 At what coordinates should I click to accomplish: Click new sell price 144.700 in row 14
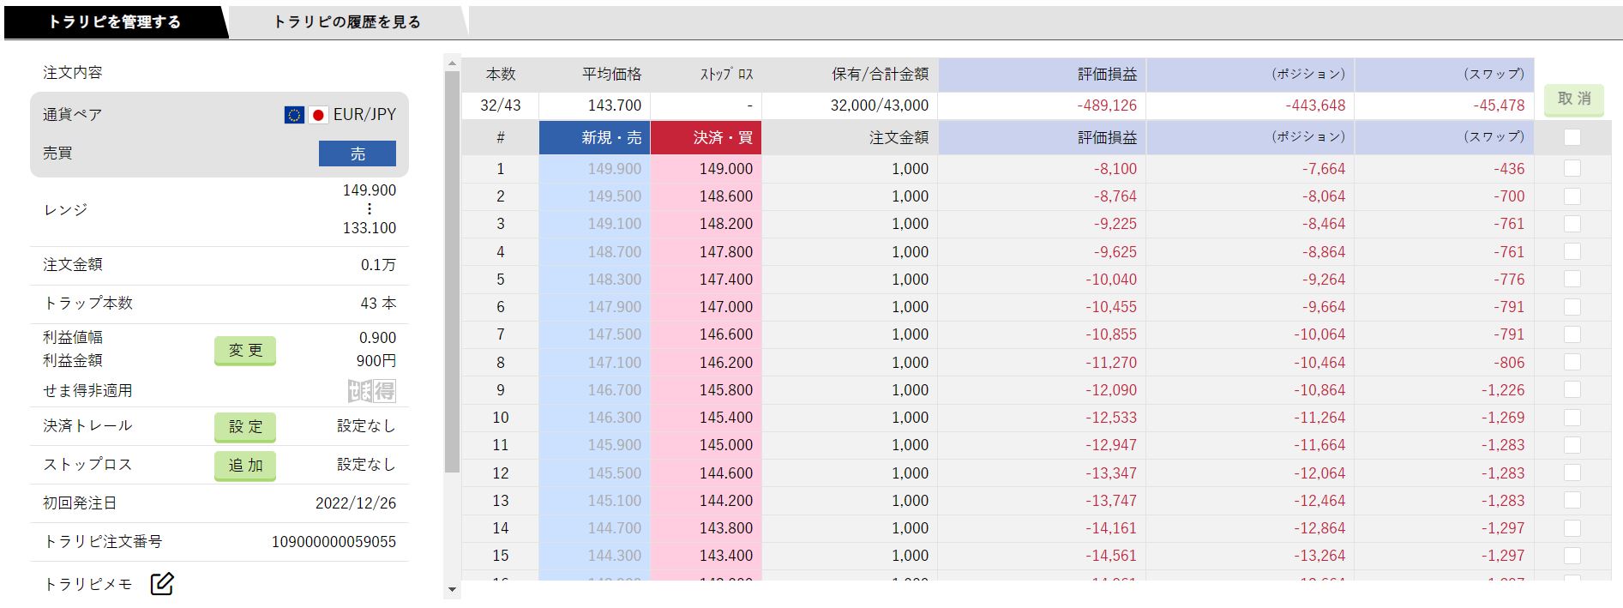coord(594,528)
